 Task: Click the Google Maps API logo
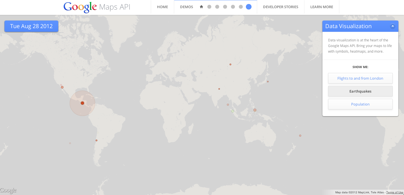pyautogui.click(x=97, y=7)
